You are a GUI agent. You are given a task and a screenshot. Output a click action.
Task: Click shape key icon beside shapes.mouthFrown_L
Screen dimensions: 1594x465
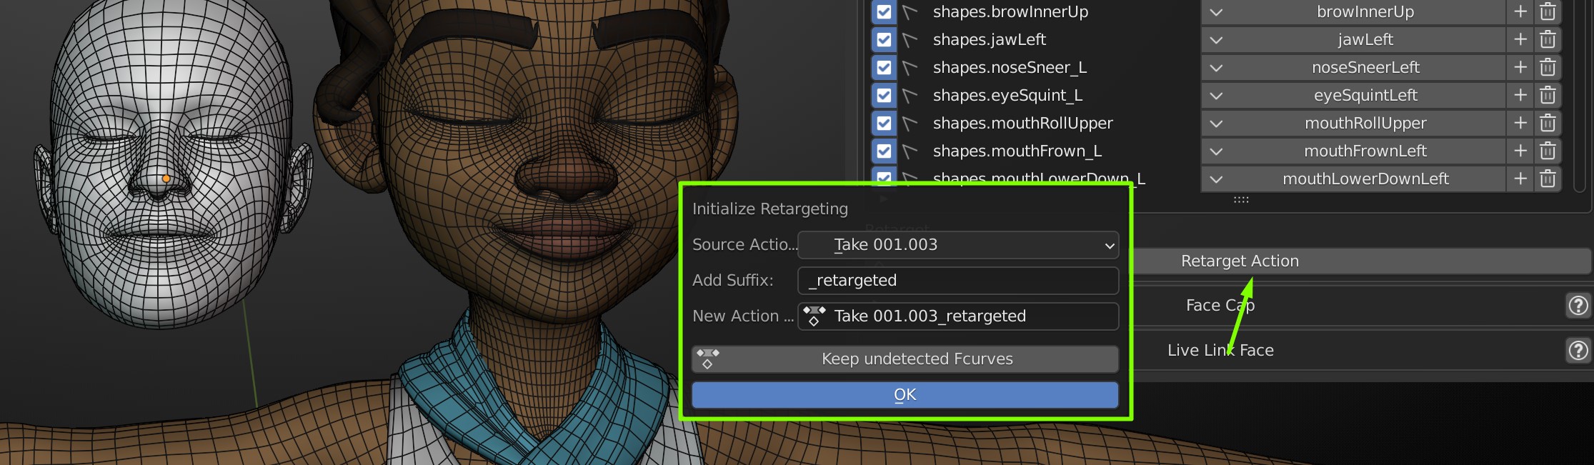(910, 151)
